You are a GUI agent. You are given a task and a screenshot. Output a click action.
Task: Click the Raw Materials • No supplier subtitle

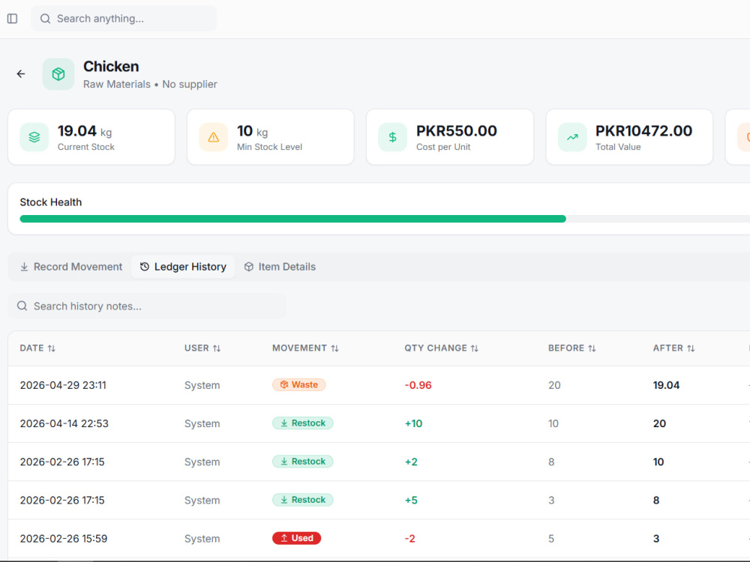coord(150,84)
